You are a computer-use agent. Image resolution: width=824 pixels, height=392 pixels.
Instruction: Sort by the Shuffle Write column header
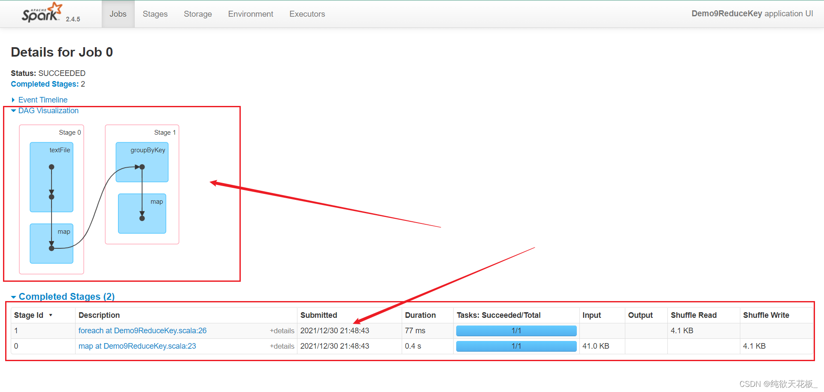766,315
